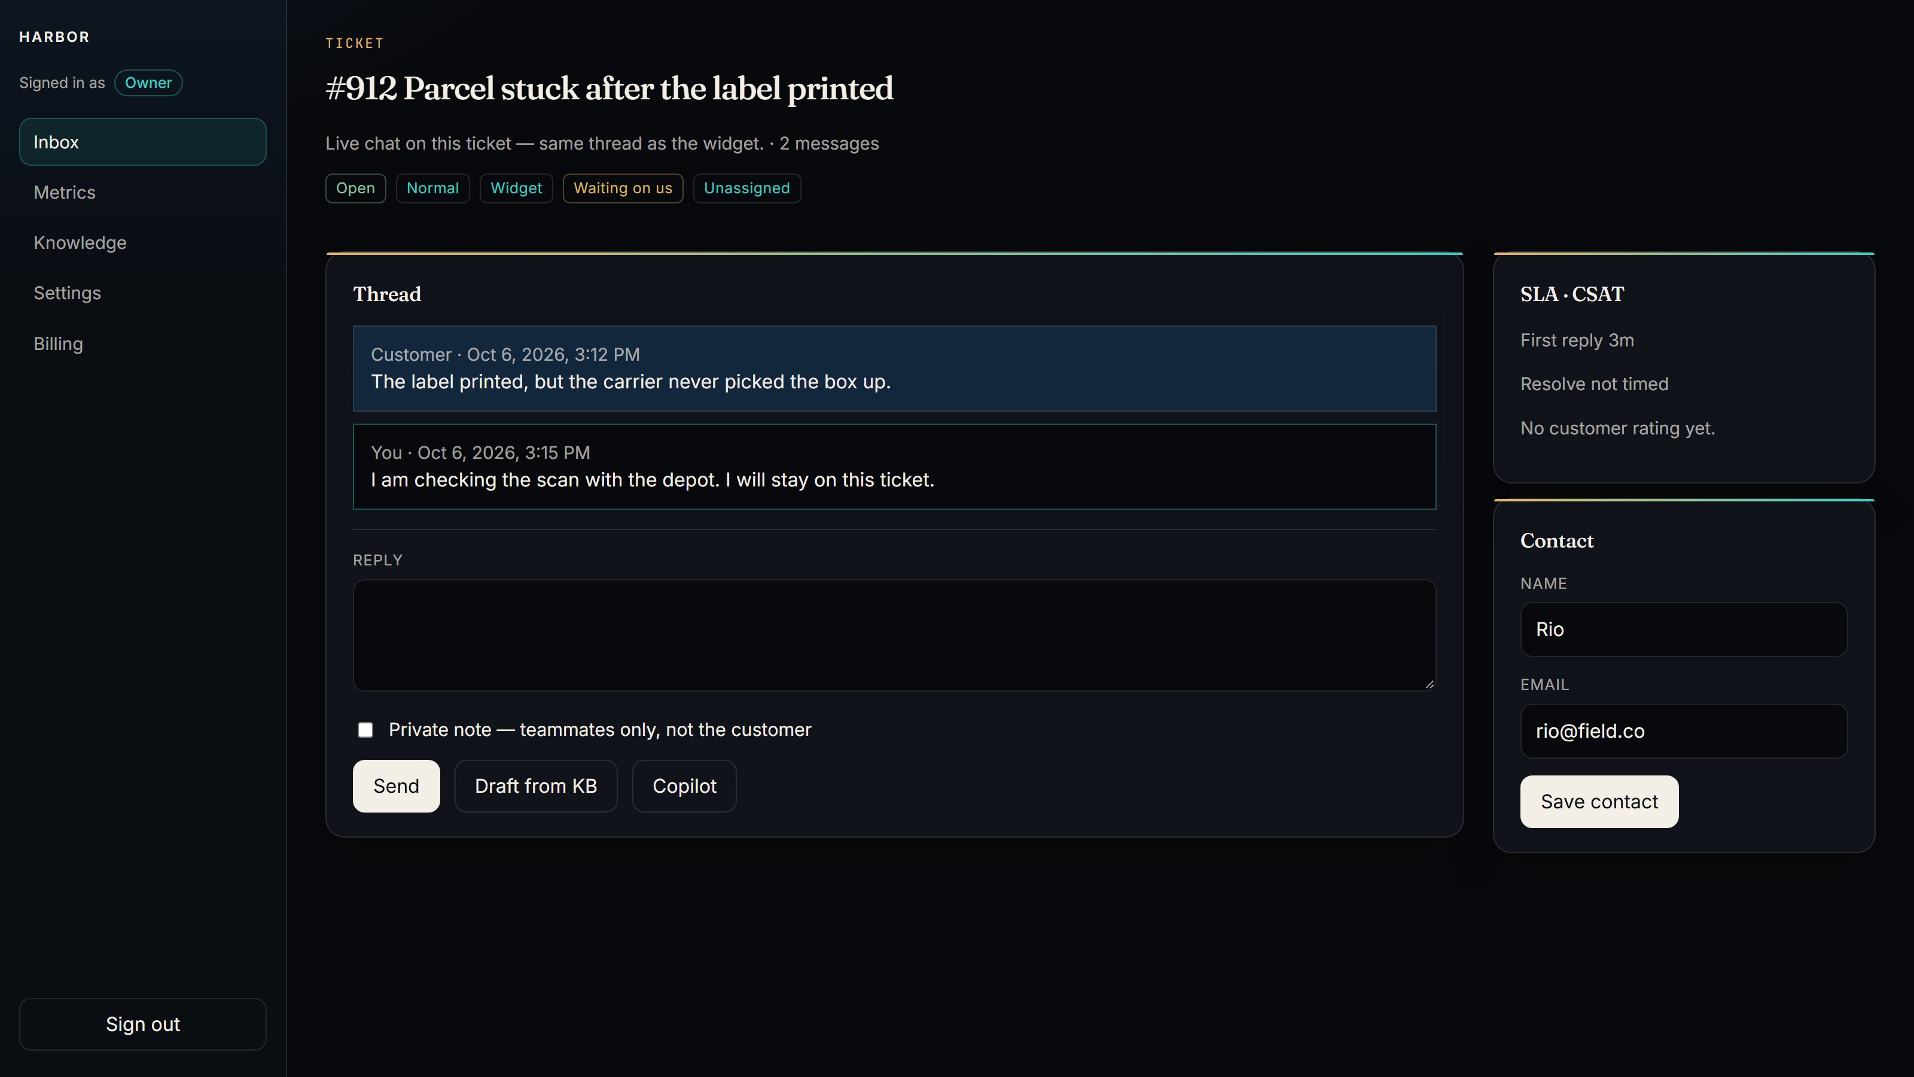This screenshot has height=1077, width=1914.
Task: Edit the contact Email field
Action: tap(1684, 731)
